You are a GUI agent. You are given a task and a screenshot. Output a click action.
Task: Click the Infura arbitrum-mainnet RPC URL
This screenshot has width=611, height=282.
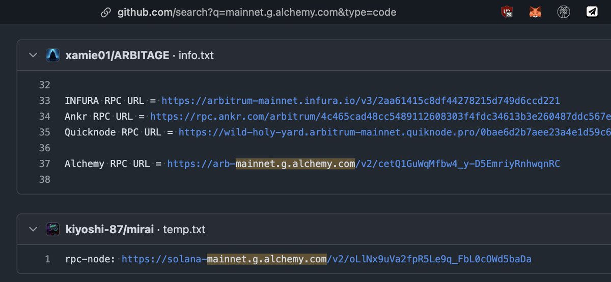point(360,101)
